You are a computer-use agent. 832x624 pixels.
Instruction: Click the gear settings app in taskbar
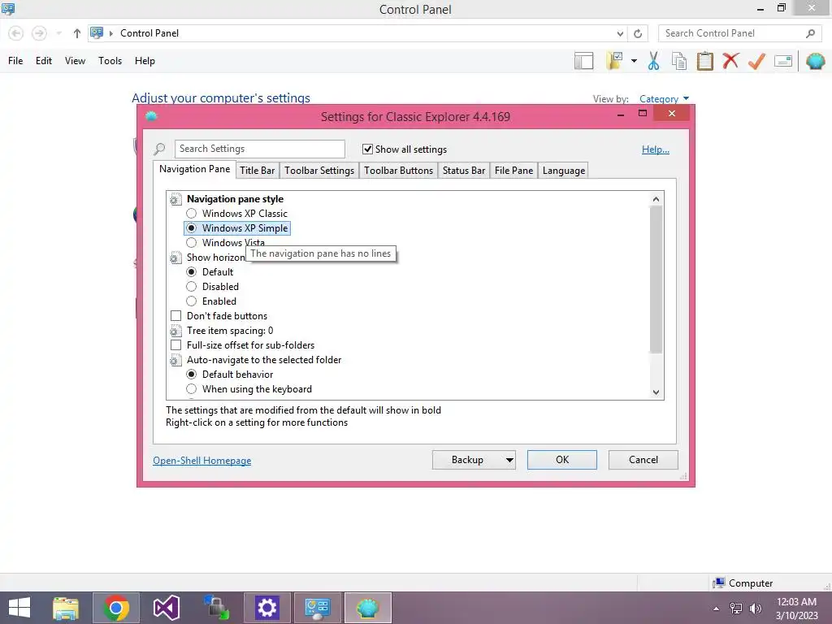[266, 608]
